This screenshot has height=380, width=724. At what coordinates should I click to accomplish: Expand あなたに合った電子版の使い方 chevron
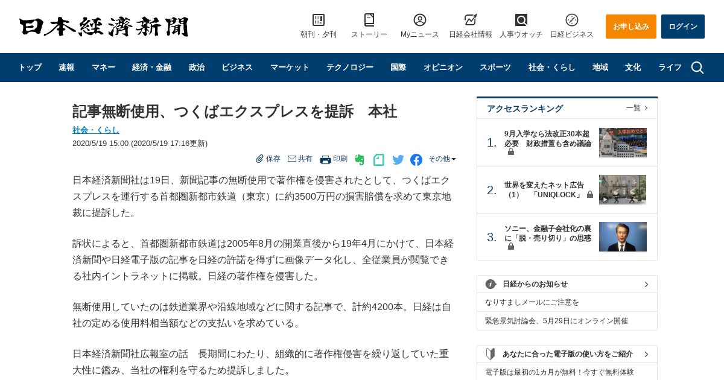(646, 354)
